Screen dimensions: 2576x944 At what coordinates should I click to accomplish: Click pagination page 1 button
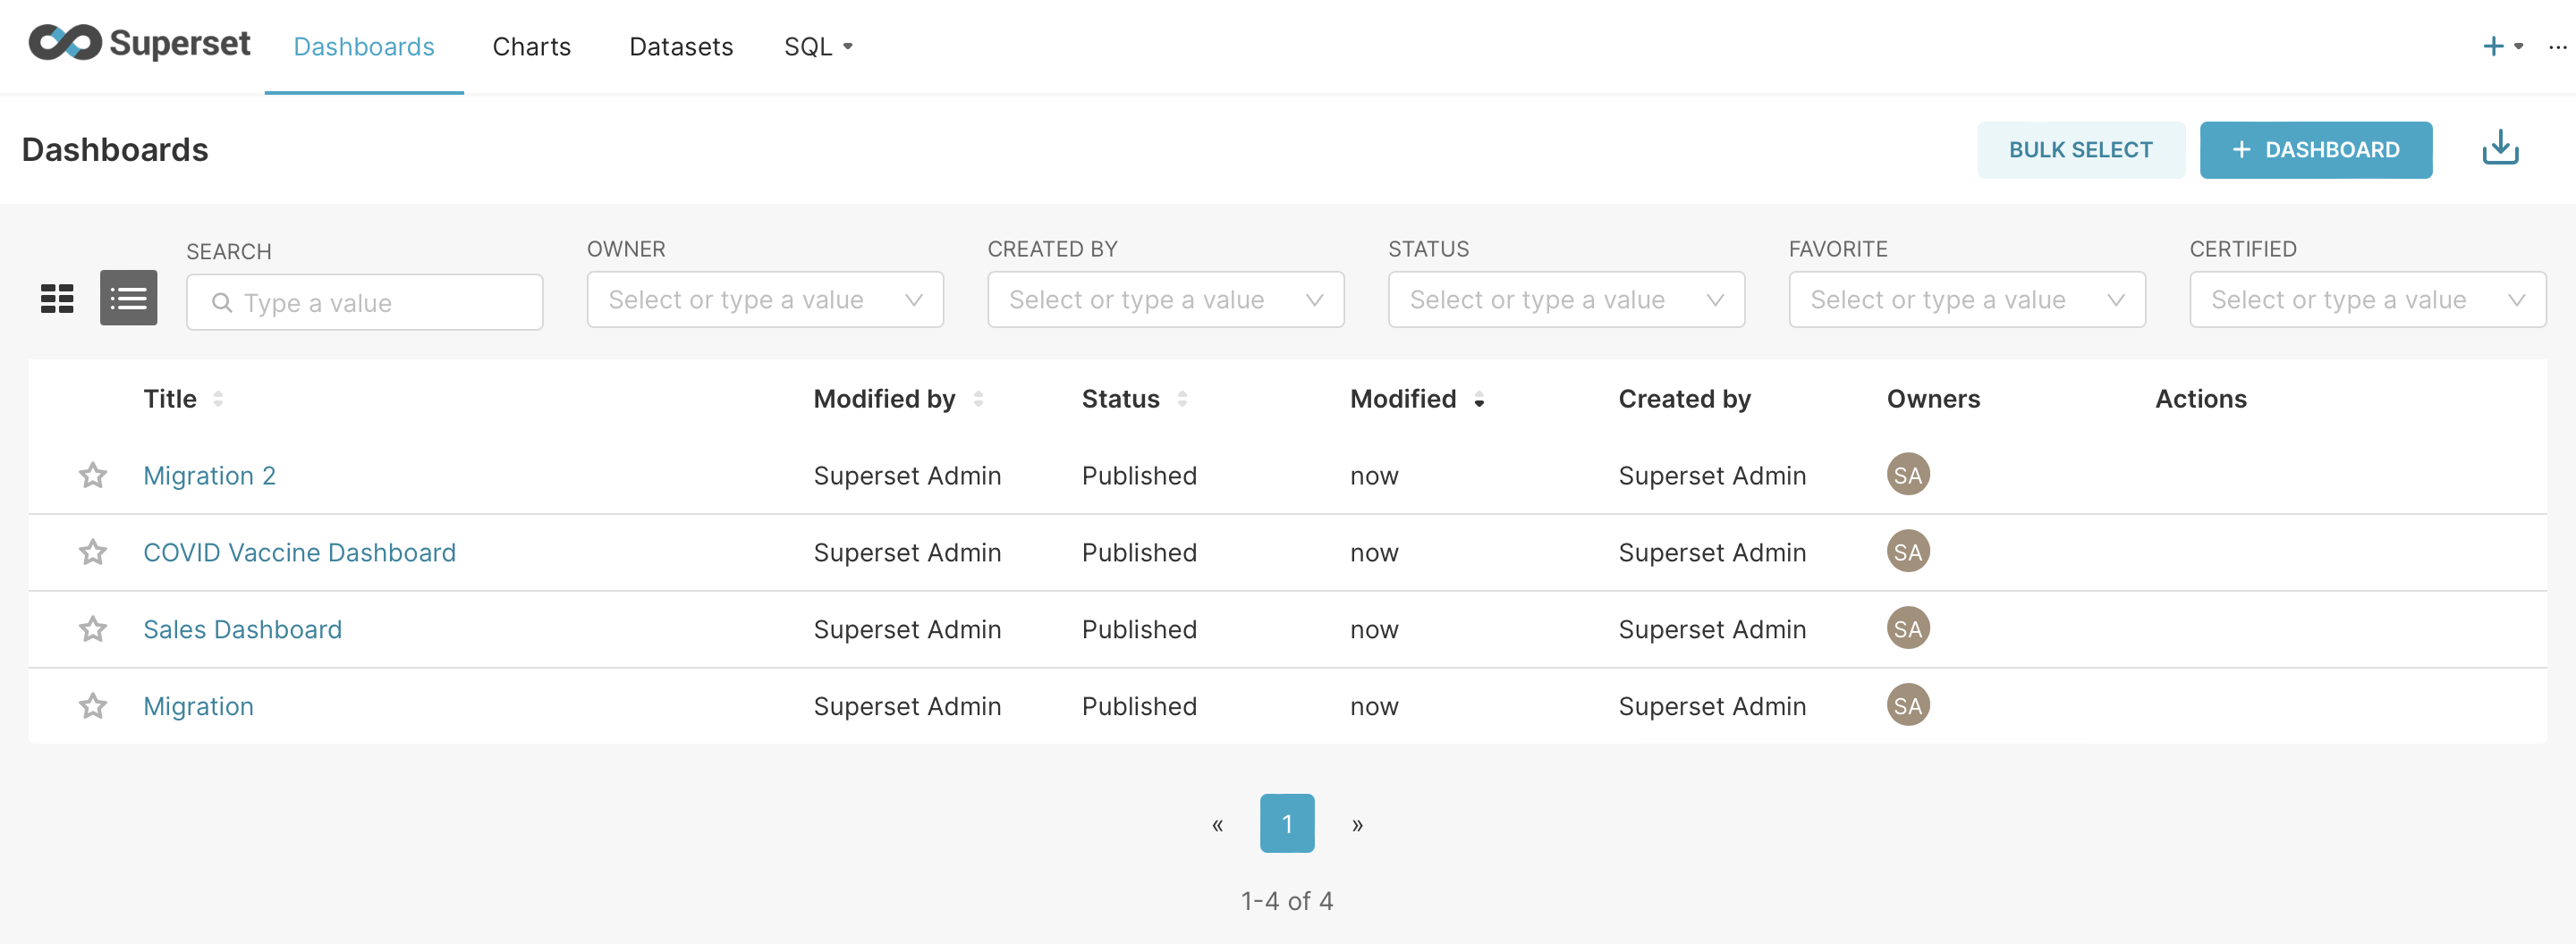pyautogui.click(x=1286, y=823)
